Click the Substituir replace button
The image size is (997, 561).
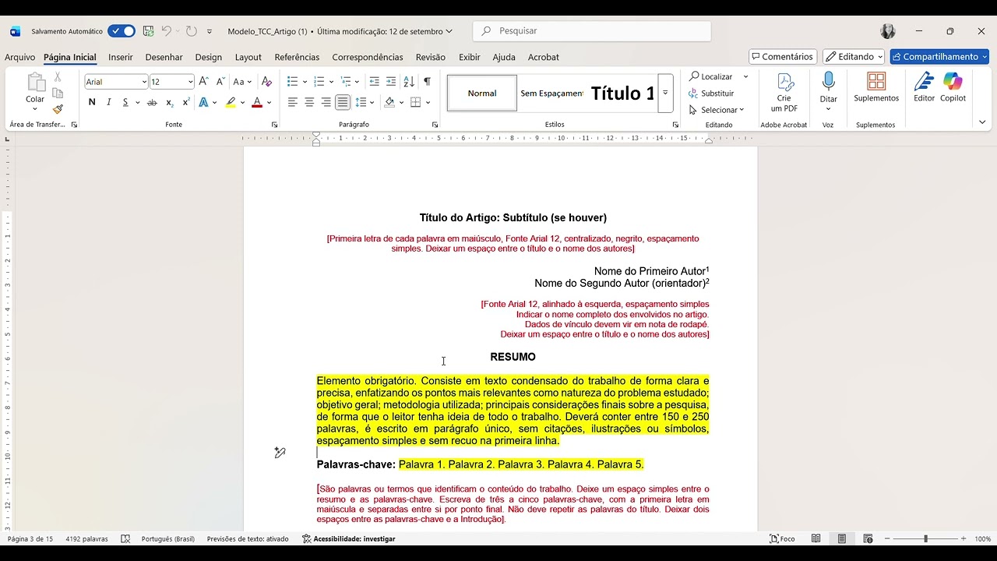[x=711, y=93]
